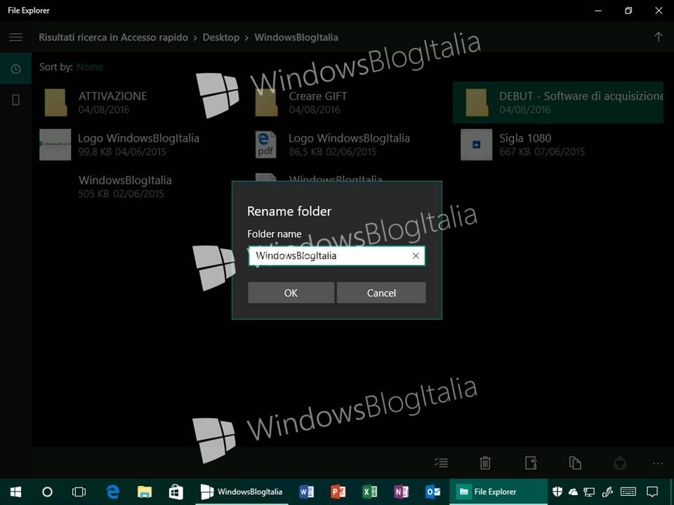Image resolution: width=674 pixels, height=505 pixels.
Task: Open the Recent (clock) sidebar view
Action: tap(15, 69)
